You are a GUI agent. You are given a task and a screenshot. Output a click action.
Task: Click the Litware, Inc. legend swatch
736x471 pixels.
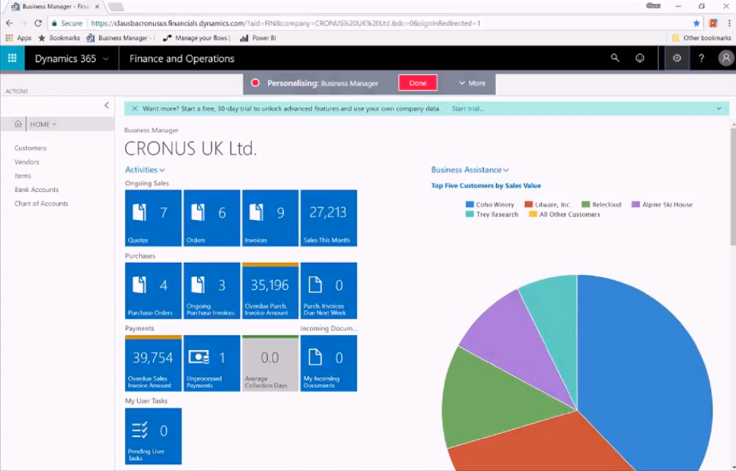coord(529,204)
